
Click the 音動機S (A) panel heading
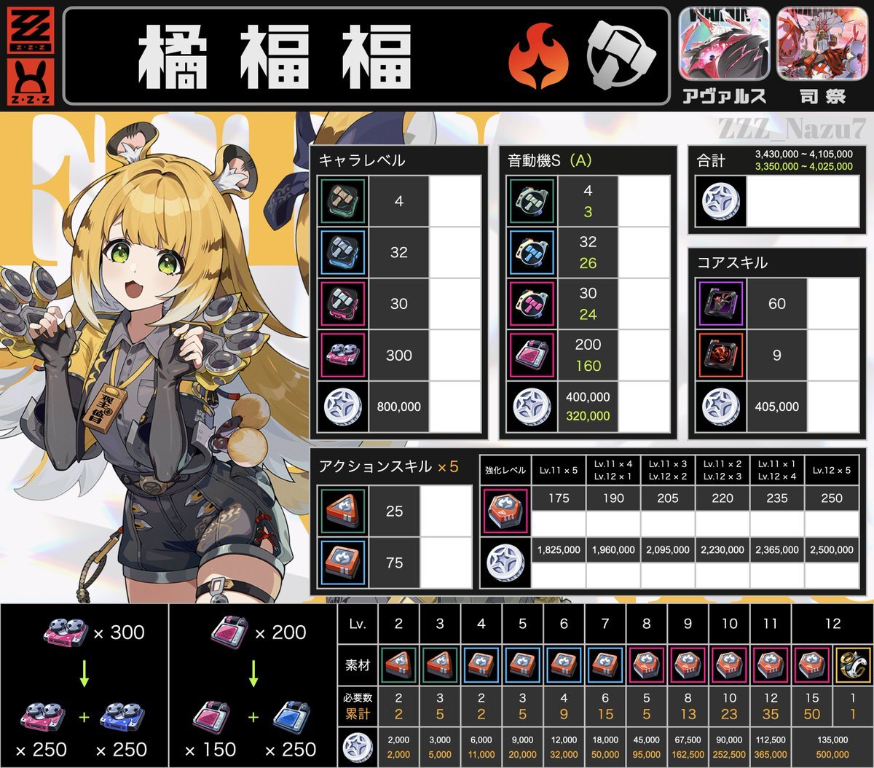tap(550, 161)
